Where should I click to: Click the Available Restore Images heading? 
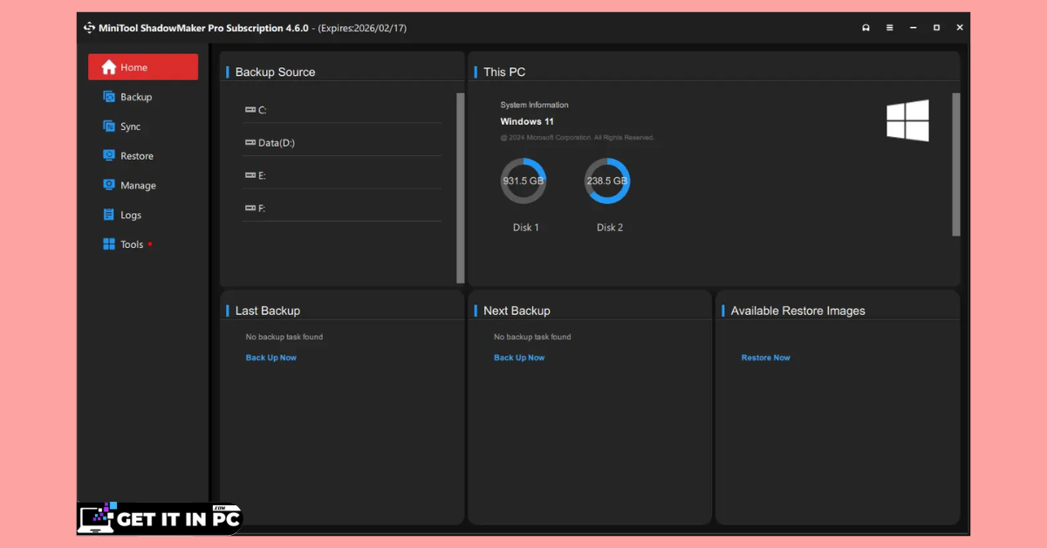pyautogui.click(x=798, y=311)
